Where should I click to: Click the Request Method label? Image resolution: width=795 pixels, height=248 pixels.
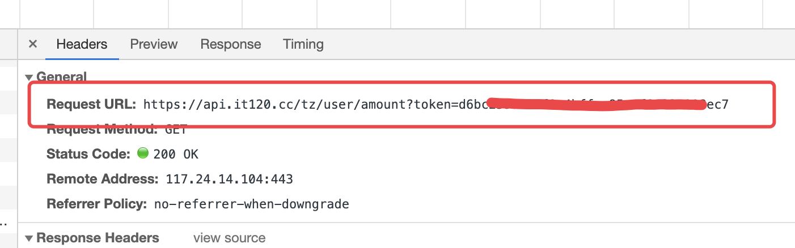(102, 129)
